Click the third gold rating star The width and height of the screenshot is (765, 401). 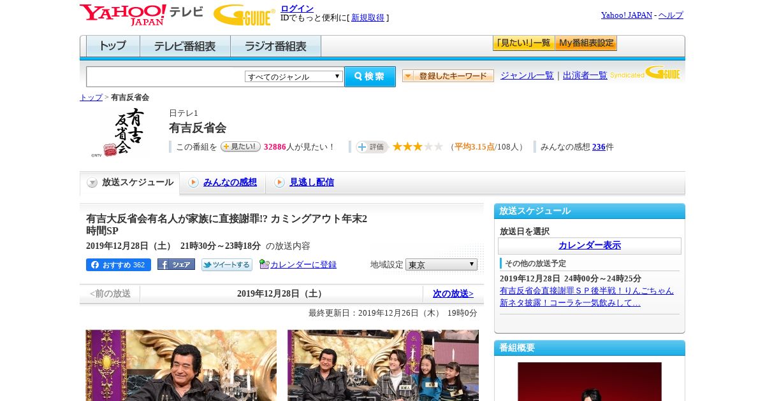(x=418, y=146)
